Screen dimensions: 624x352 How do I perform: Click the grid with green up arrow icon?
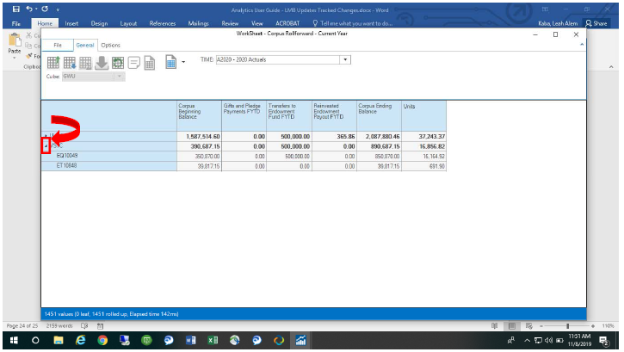click(53, 63)
